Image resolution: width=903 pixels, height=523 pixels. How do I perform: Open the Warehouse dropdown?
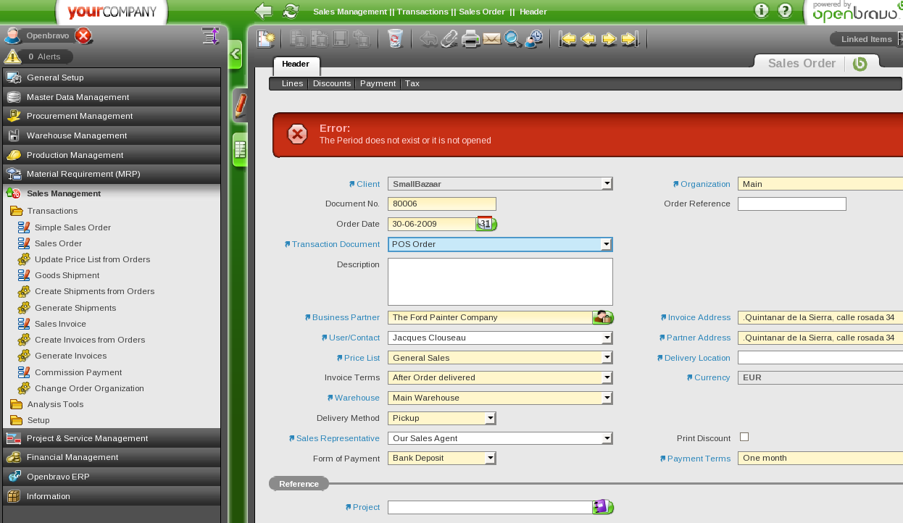click(607, 398)
